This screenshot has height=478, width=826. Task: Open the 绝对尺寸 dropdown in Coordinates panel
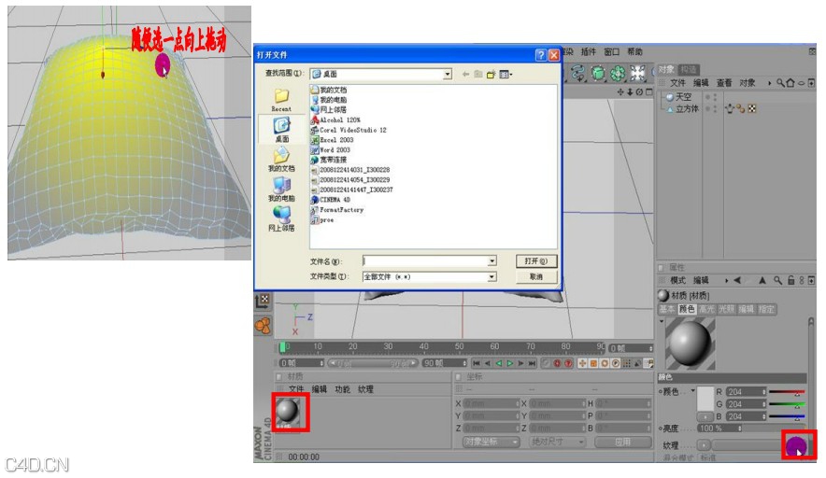tap(556, 442)
